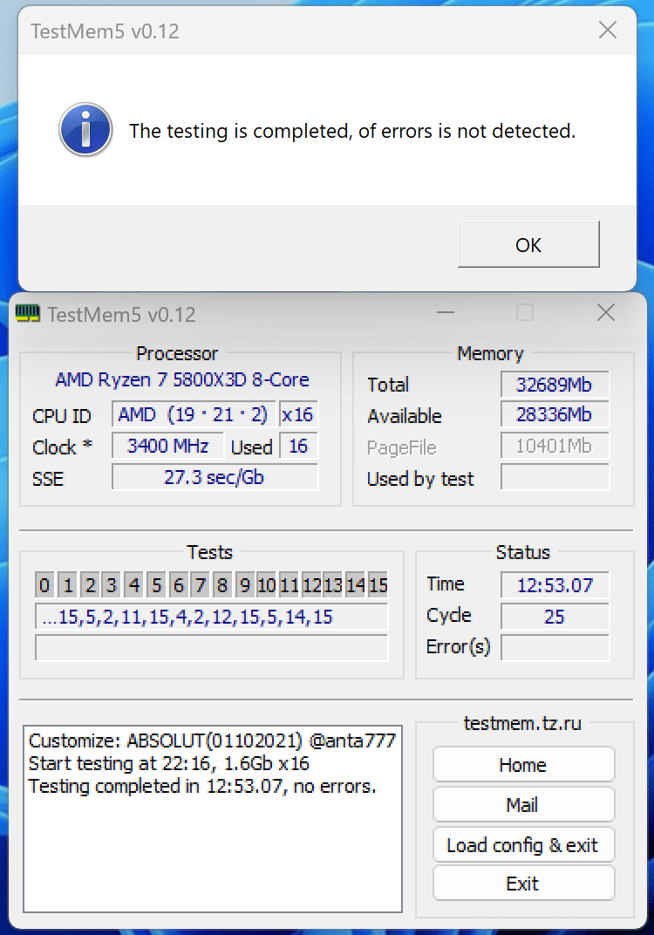
Task: Click the SSE speed 27.3 sec/Gb
Action: point(215,477)
